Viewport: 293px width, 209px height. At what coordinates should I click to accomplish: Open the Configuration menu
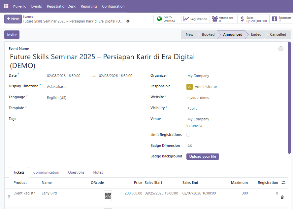(x=113, y=6)
